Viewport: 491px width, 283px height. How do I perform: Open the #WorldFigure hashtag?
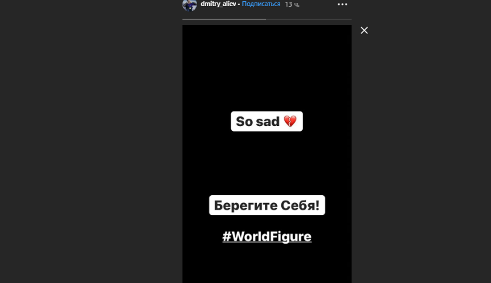pyautogui.click(x=267, y=236)
